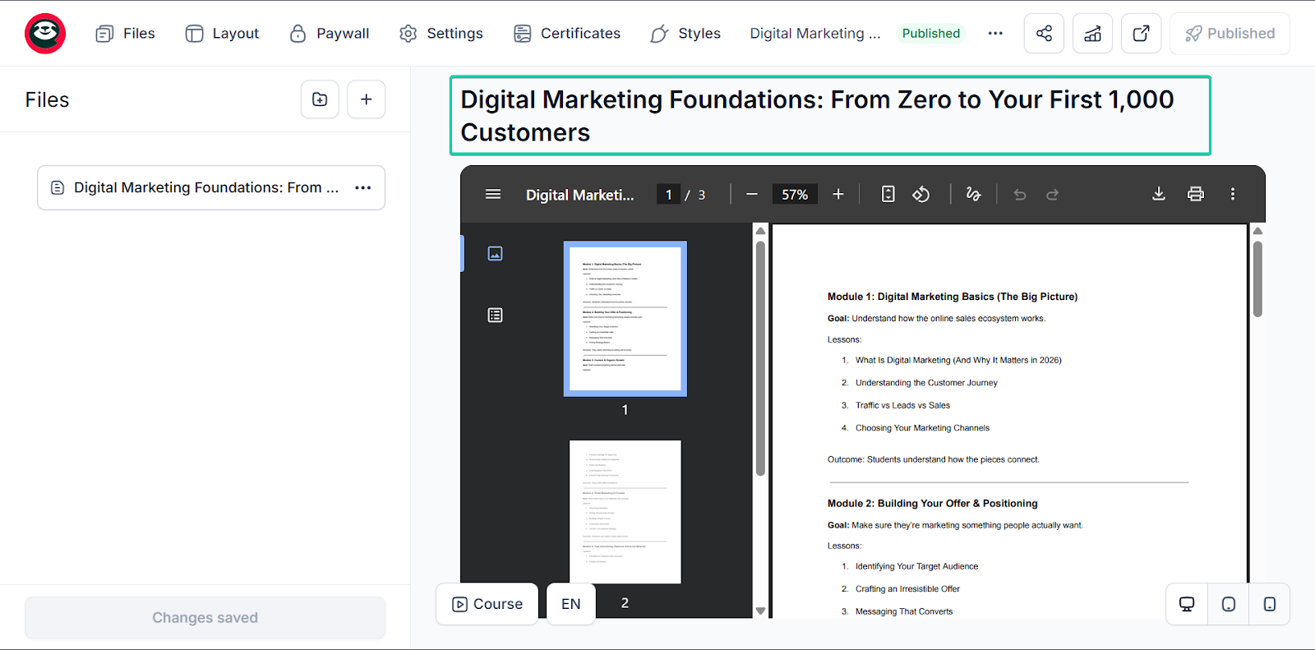Download the PDF document
Viewport: 1315px width, 650px height.
[1159, 194]
